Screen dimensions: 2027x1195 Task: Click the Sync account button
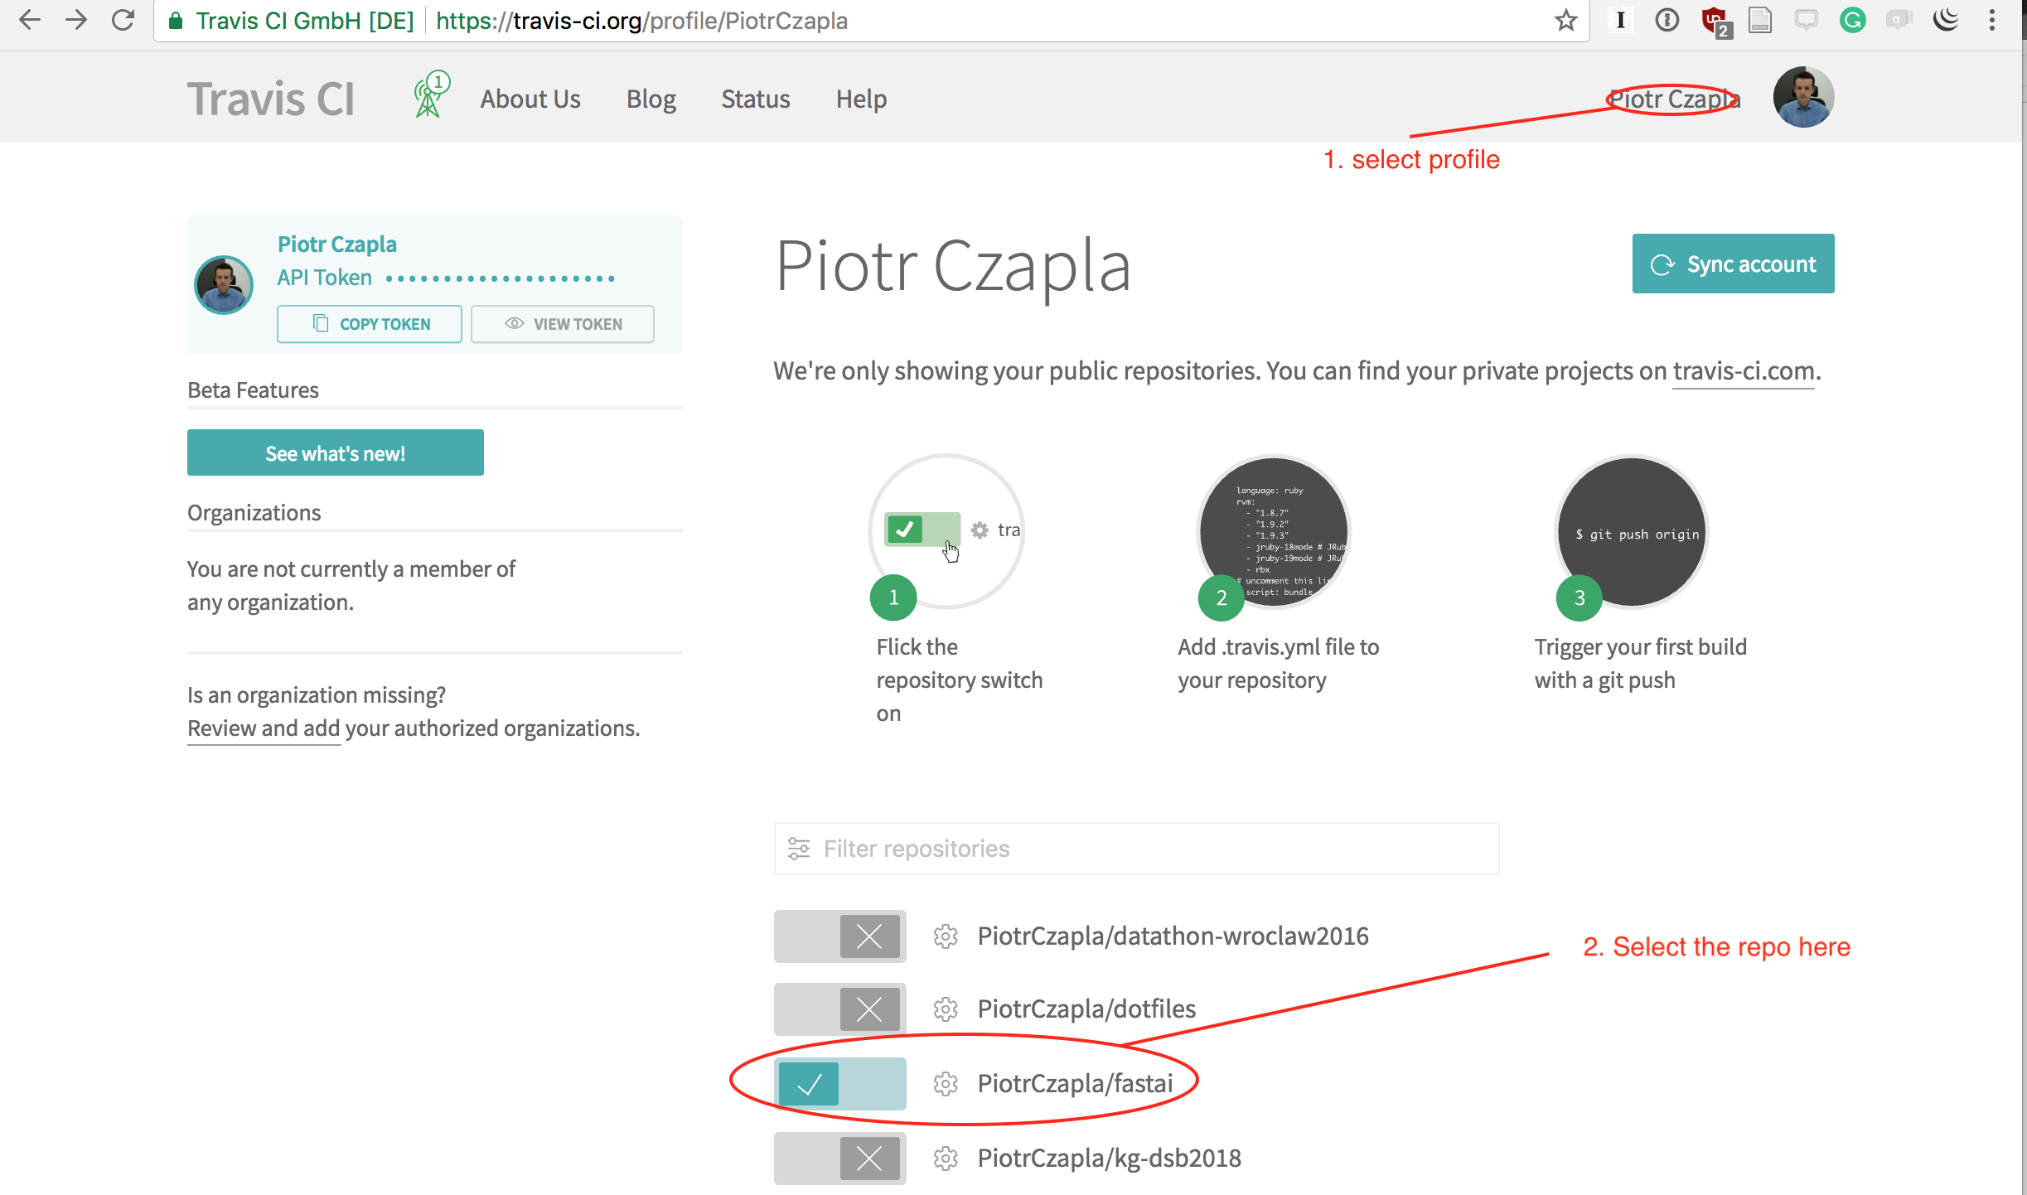(1733, 264)
